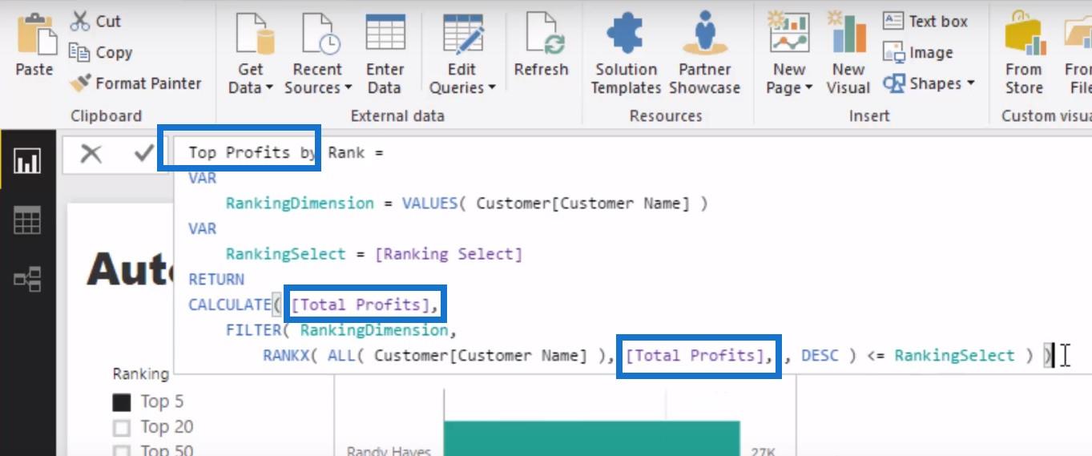The height and width of the screenshot is (456, 1092).
Task: Cancel the formula edit with X
Action: coord(91,153)
